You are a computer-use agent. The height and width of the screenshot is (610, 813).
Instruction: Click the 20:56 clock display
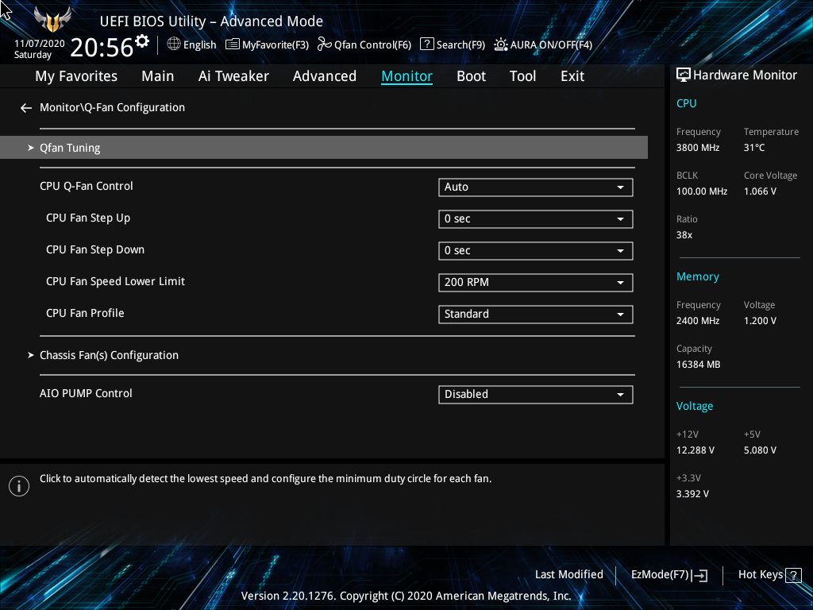pos(102,48)
